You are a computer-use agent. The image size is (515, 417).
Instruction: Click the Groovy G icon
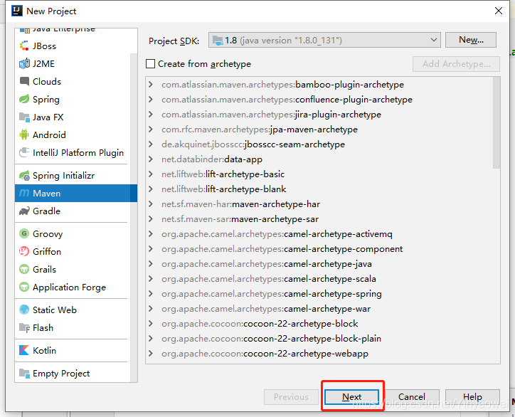click(x=24, y=233)
